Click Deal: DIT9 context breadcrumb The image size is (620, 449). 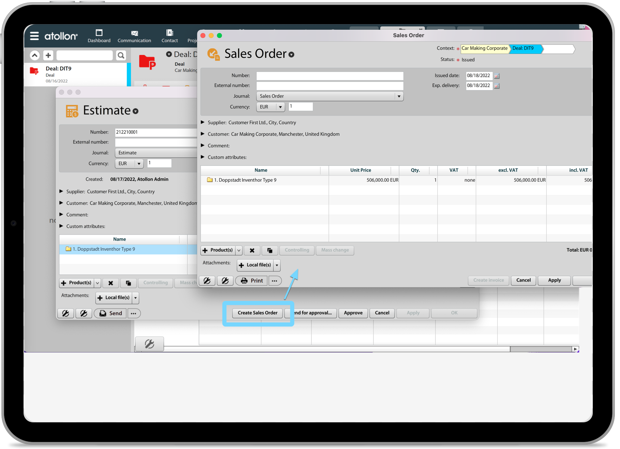click(x=523, y=48)
